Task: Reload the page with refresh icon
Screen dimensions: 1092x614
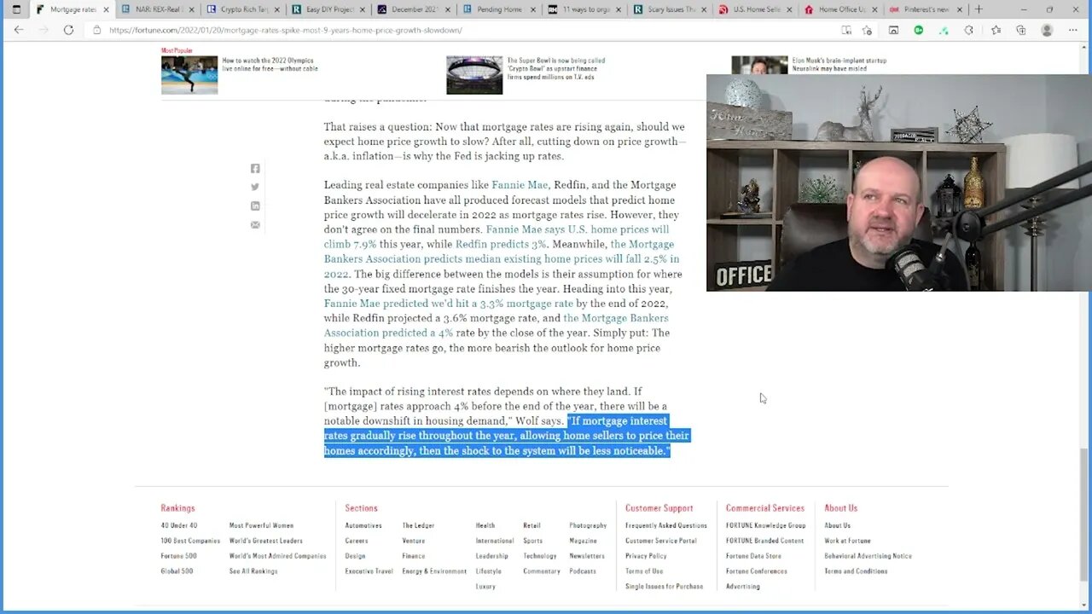Action: 68,30
